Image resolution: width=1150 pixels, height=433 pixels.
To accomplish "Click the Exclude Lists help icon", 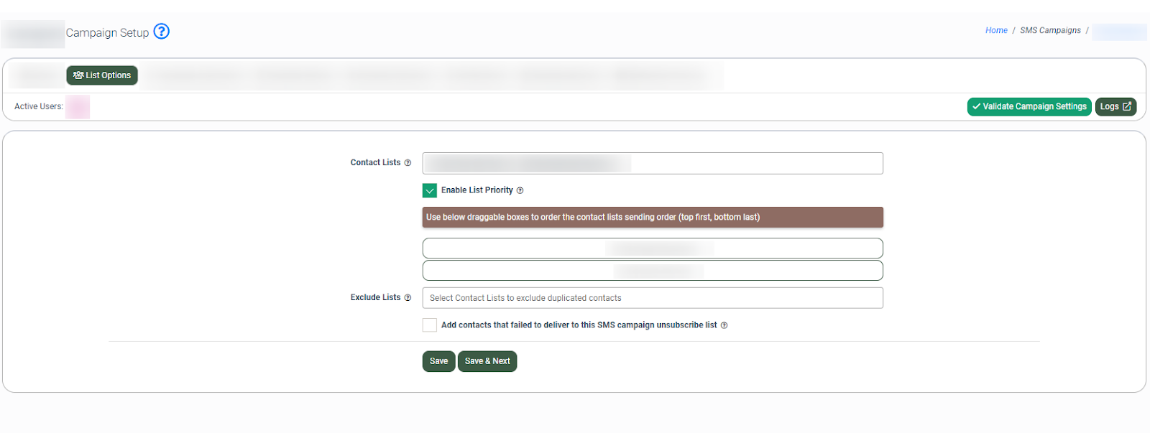I will click(x=408, y=298).
